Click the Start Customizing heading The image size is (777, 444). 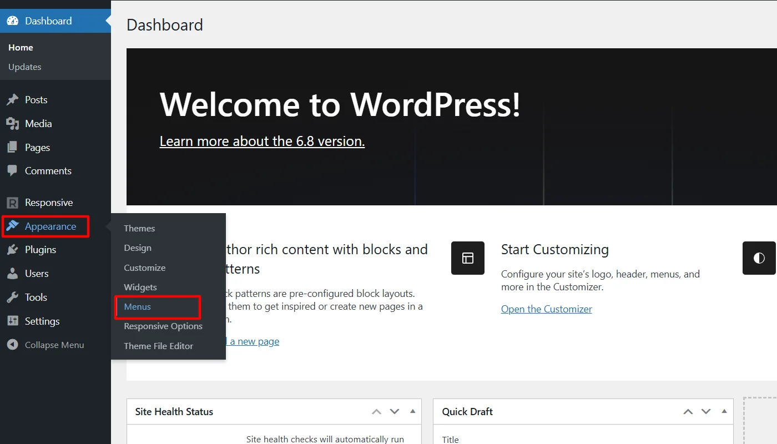point(555,250)
